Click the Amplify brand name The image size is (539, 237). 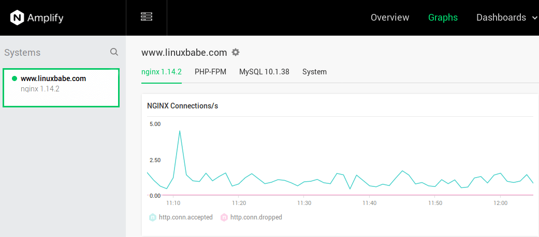tap(47, 18)
